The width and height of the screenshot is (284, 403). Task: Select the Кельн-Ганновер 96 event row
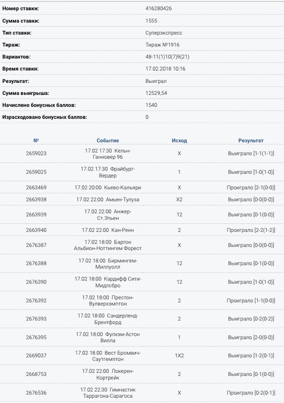(x=142, y=154)
